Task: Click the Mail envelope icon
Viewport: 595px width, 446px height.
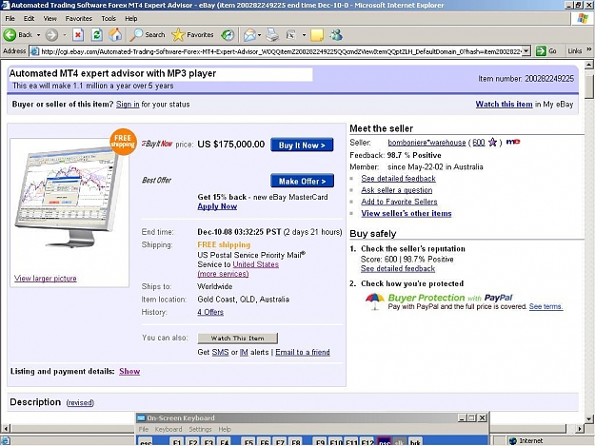Action: pyautogui.click(x=249, y=35)
